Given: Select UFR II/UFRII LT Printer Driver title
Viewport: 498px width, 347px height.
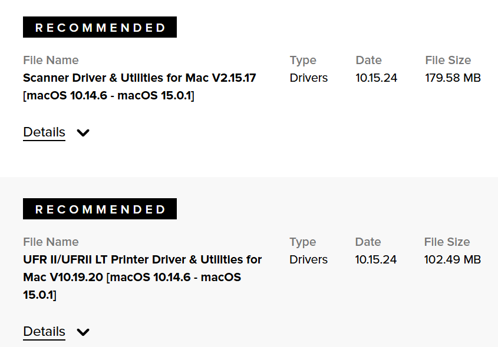Looking at the screenshot, I should point(142,259).
